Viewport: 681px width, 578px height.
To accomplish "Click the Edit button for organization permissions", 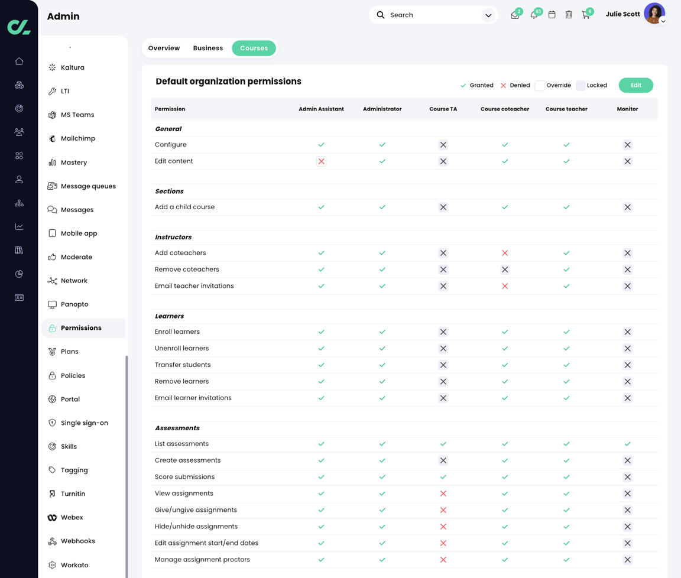I will [635, 85].
